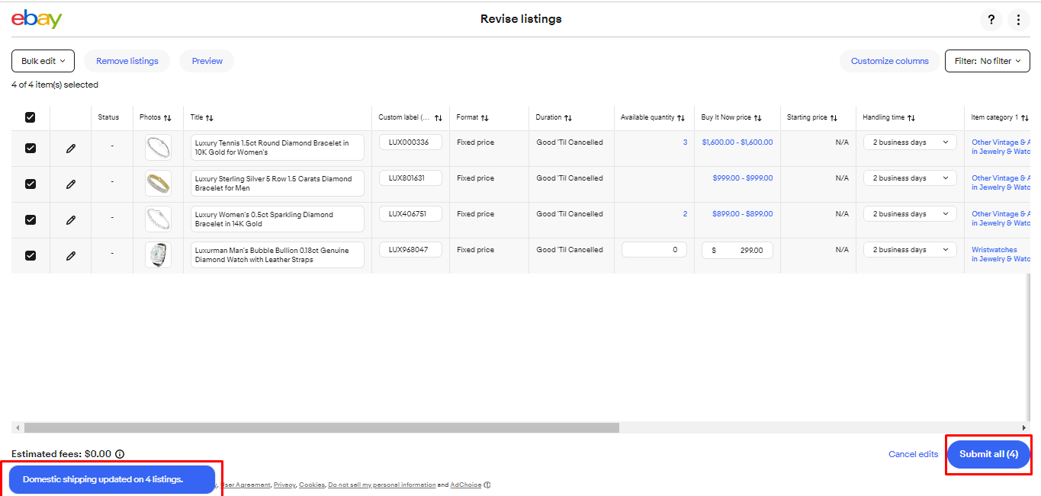The height and width of the screenshot is (496, 1041).
Task: Click the Estimated fees info icon
Action: pos(120,454)
